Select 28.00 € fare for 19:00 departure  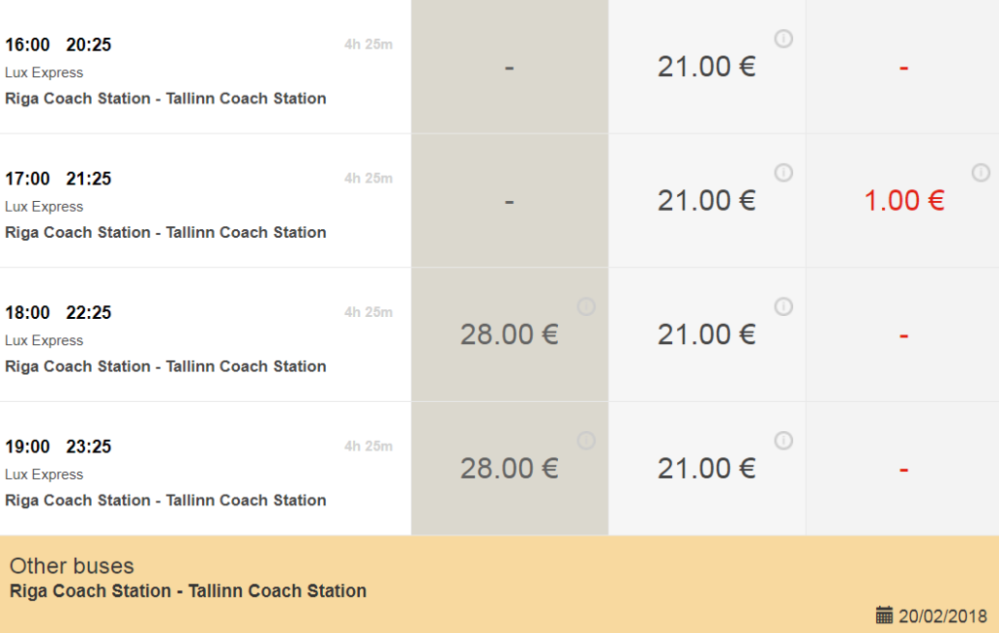[509, 469]
